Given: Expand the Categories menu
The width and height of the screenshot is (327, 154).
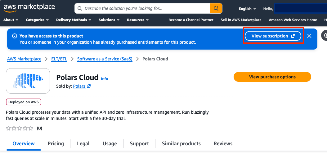Looking at the screenshot, I should click(37, 20).
